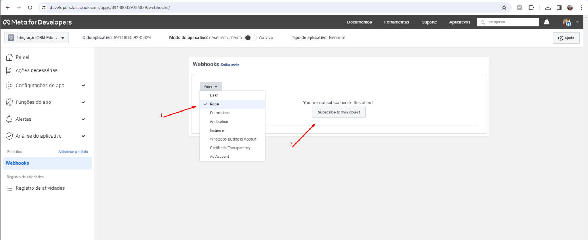Click the Meta for Developers logo

click(x=37, y=22)
